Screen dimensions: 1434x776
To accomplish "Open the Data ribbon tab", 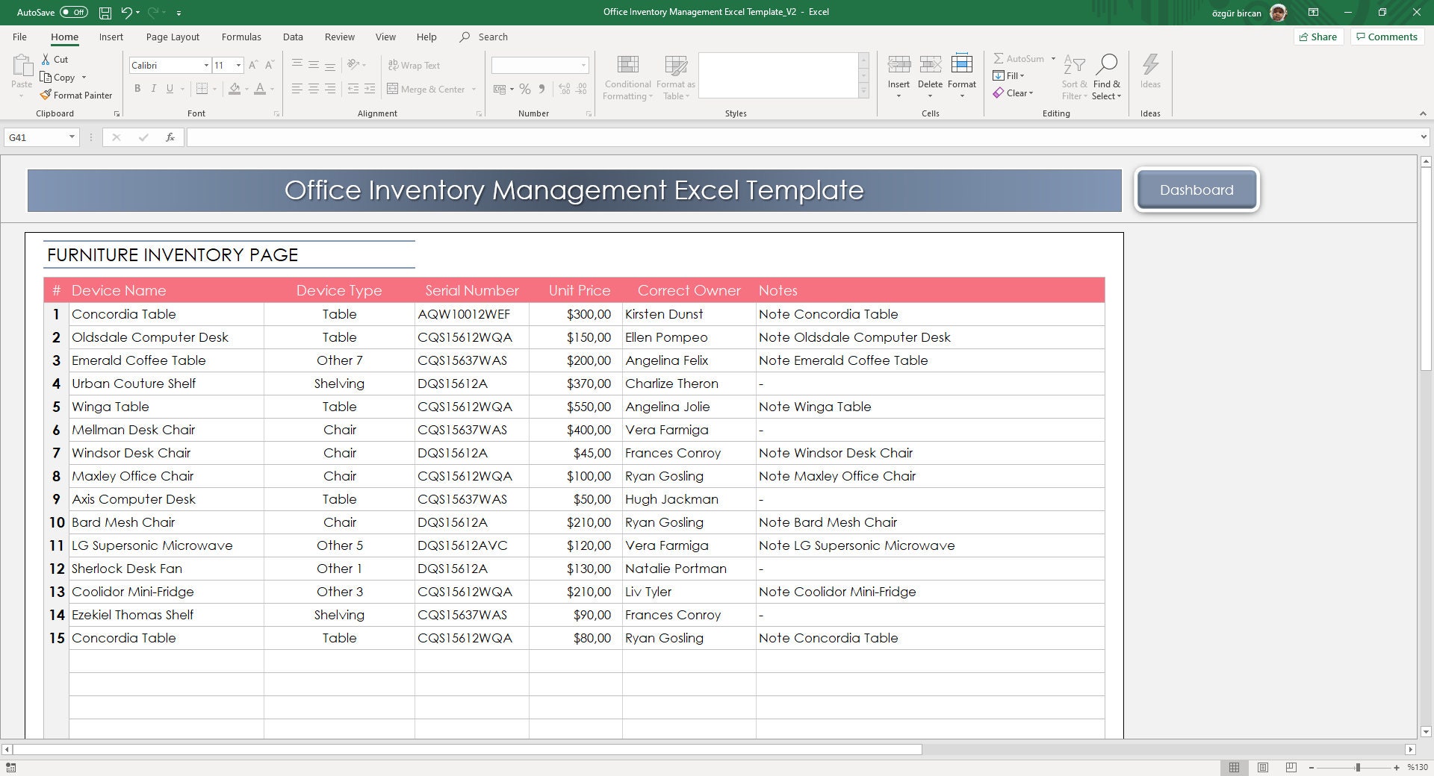I will pyautogui.click(x=293, y=37).
